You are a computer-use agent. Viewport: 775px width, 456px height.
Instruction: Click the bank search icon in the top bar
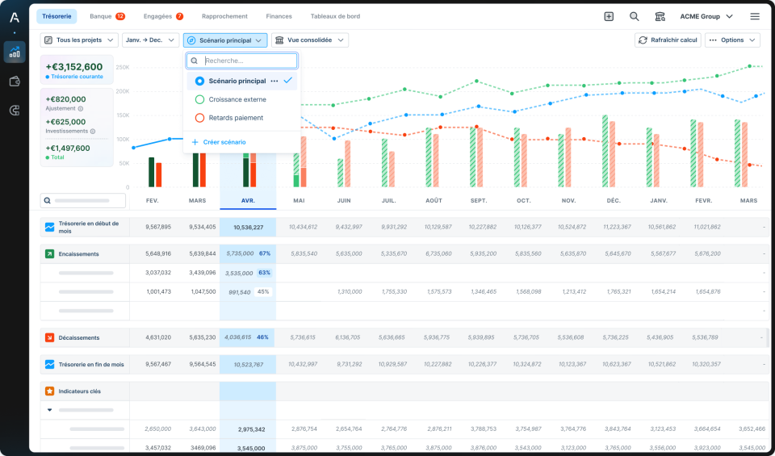[660, 16]
